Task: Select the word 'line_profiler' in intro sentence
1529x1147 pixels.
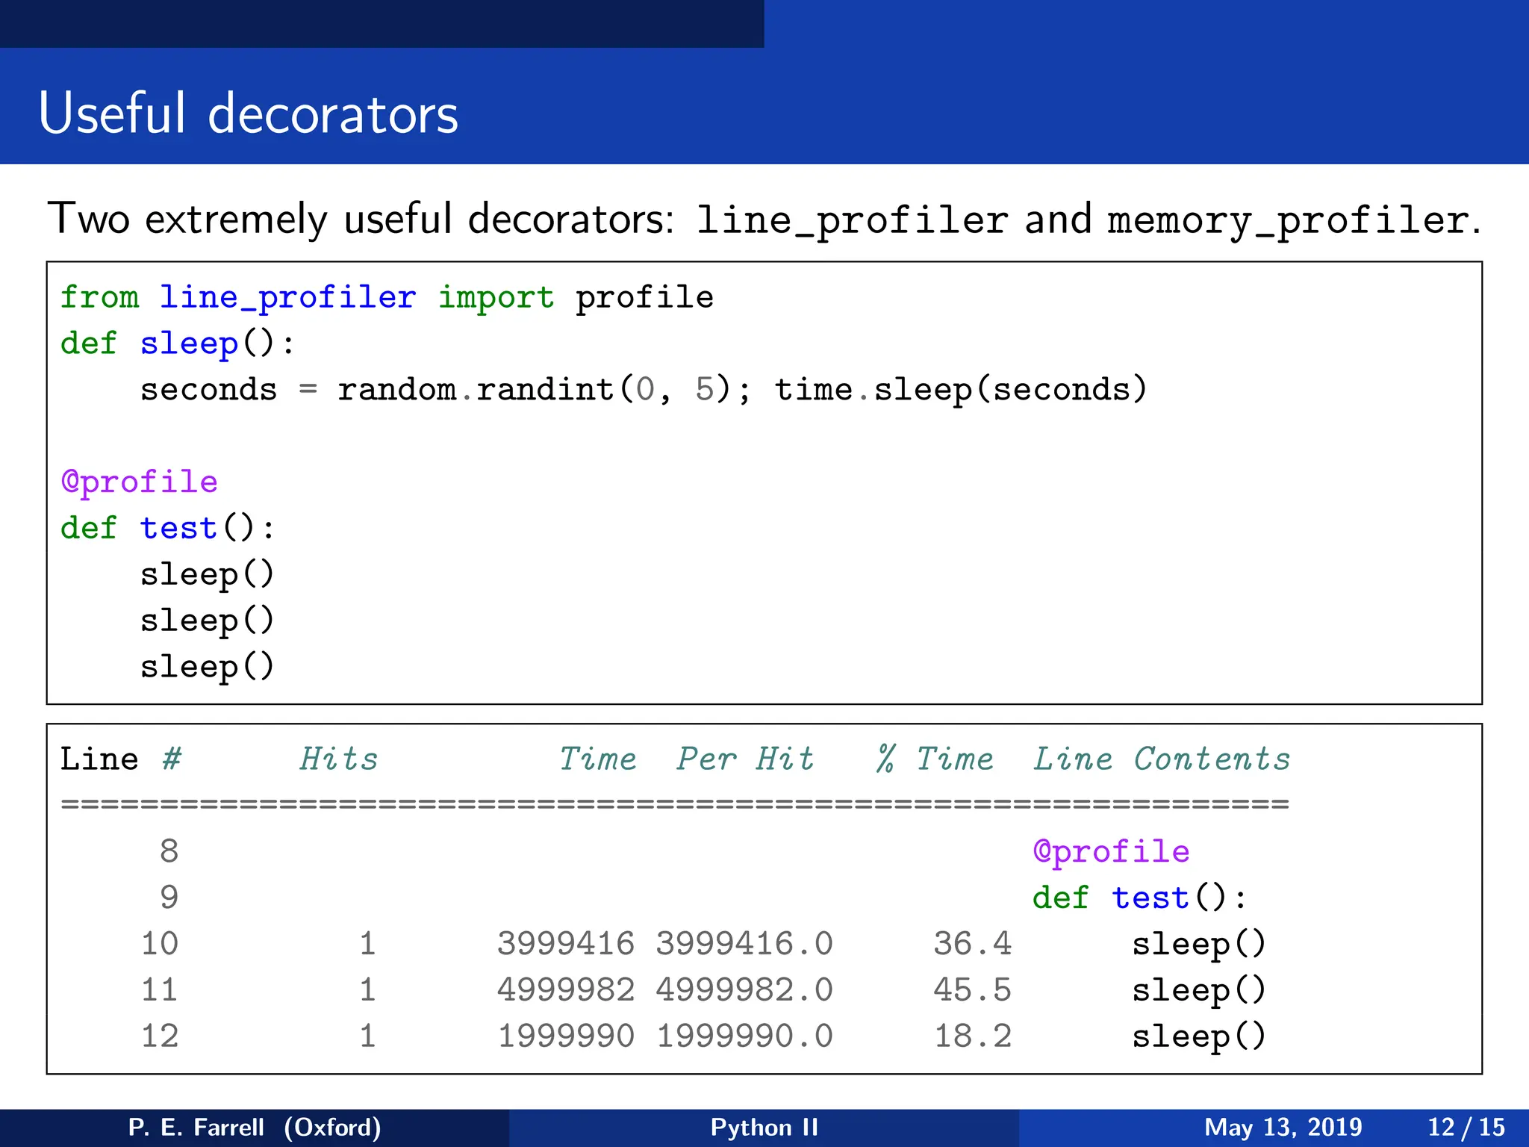Action: (852, 221)
